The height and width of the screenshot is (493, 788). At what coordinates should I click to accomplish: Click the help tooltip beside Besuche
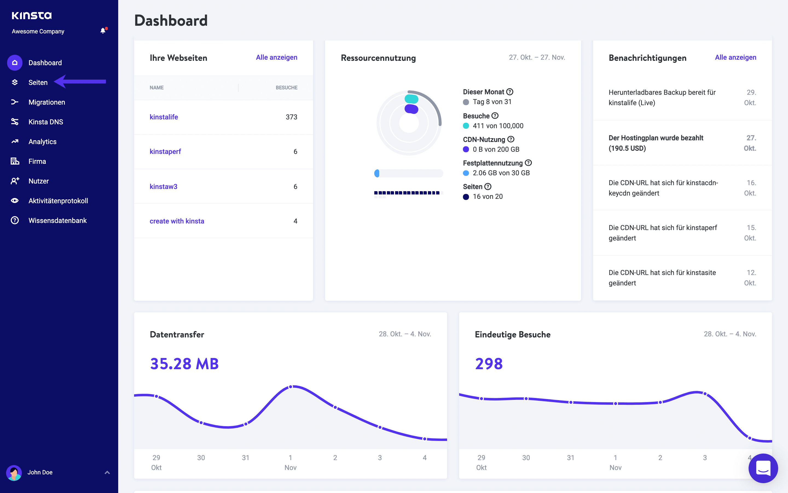coord(495,116)
